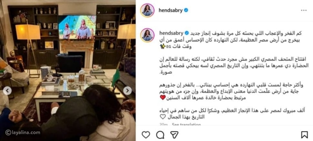Image resolution: width=313 pixels, height=141 pixels.
Task: Click the layalina.com watermark
Action: point(23,132)
